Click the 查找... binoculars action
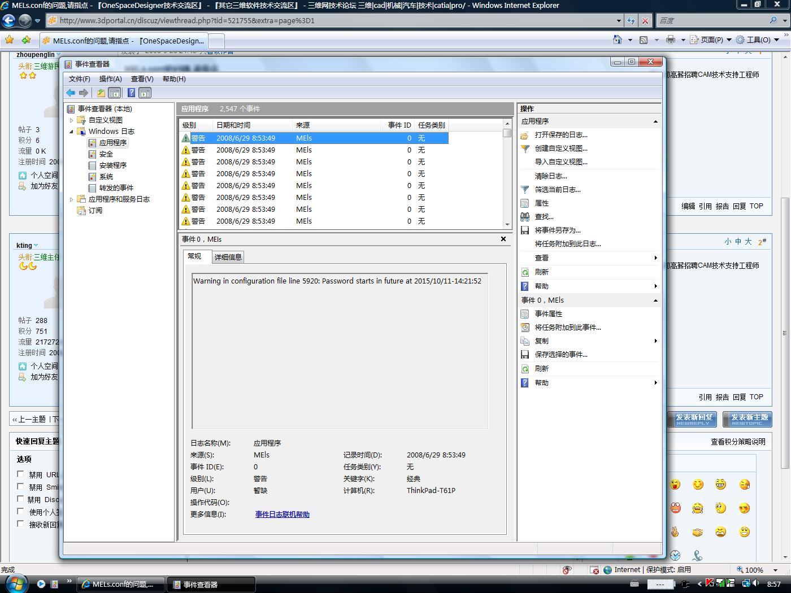 coord(544,217)
